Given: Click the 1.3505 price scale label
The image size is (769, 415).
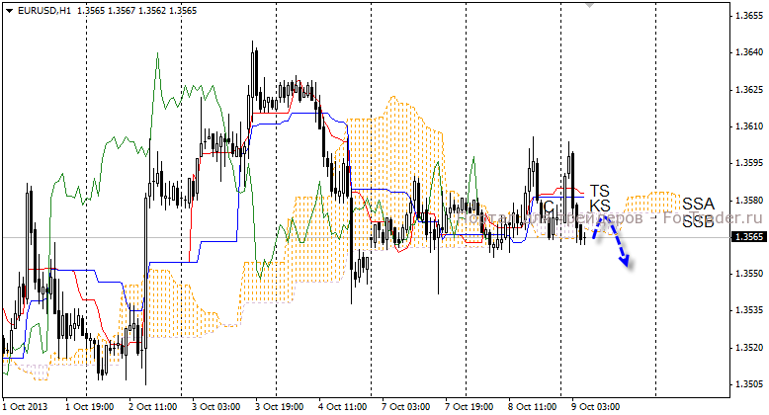Looking at the screenshot, I should click(x=748, y=384).
